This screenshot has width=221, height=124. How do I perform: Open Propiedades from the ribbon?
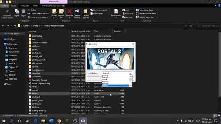point(116,14)
